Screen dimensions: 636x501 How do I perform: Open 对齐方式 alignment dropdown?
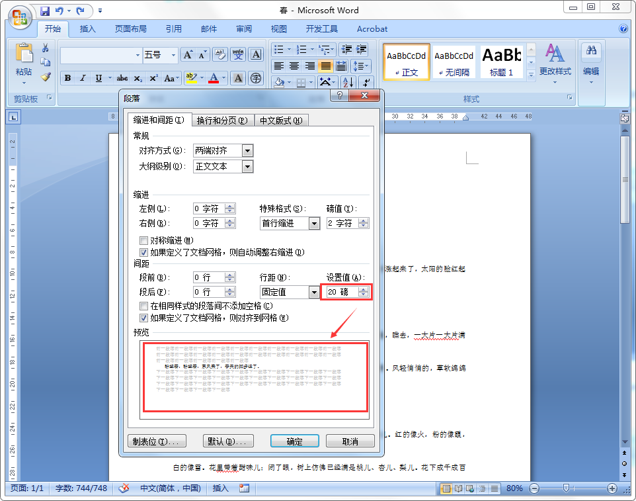(247, 151)
